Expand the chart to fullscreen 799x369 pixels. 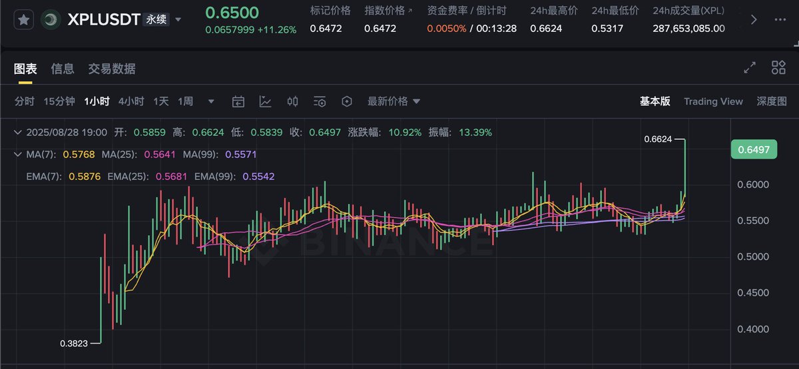(x=750, y=67)
